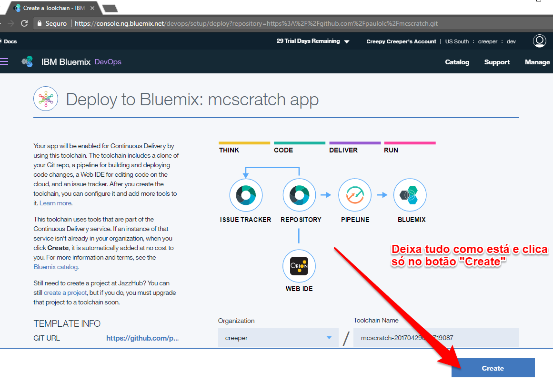The height and width of the screenshot is (383, 553).
Task: Click the Bluemix tool icon
Action: click(410, 195)
